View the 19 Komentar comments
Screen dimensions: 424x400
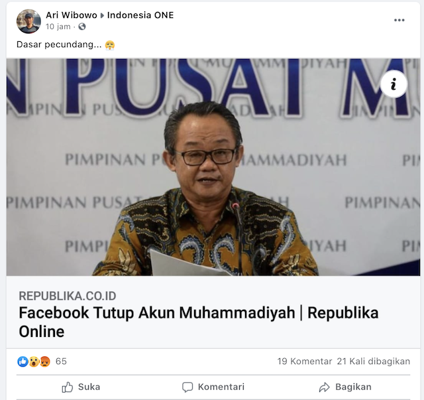click(305, 362)
